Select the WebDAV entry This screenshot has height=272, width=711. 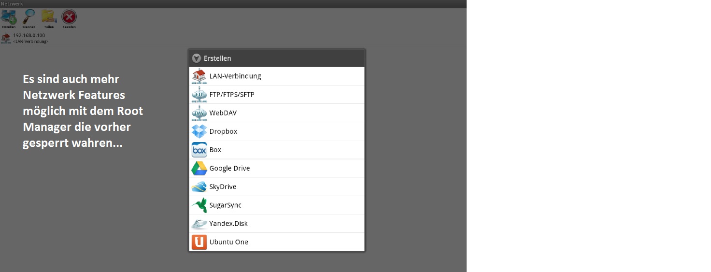(276, 113)
